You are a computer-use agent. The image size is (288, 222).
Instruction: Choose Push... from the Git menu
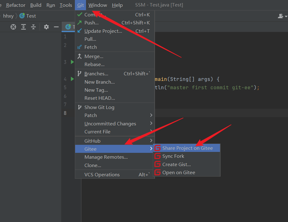(115, 23)
